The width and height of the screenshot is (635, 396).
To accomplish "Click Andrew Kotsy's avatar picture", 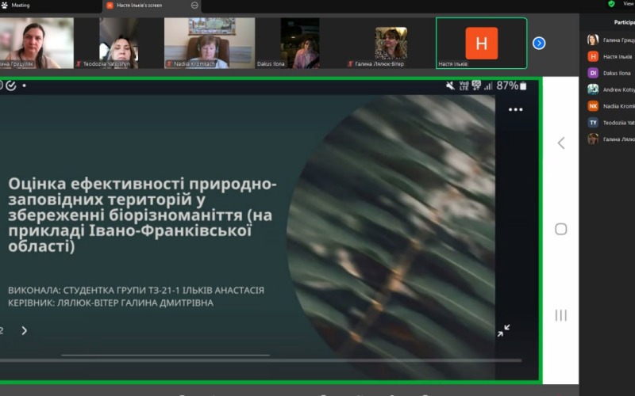I will pos(593,89).
